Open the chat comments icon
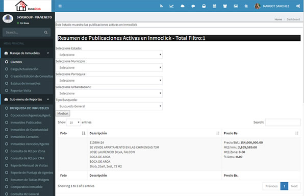 pos(193,6)
